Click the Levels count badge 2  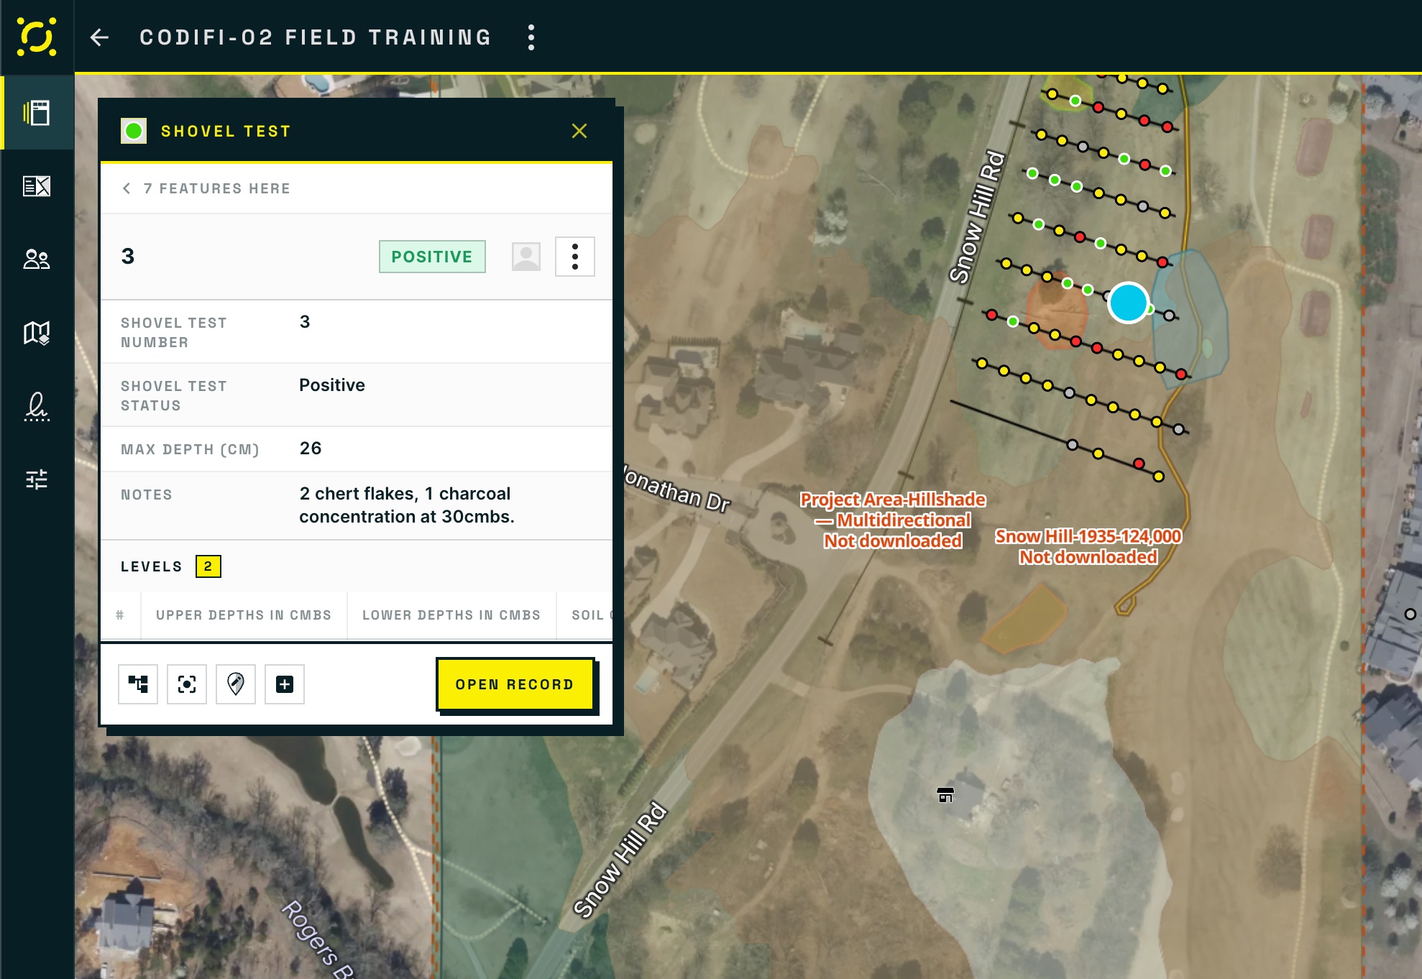pyautogui.click(x=208, y=566)
